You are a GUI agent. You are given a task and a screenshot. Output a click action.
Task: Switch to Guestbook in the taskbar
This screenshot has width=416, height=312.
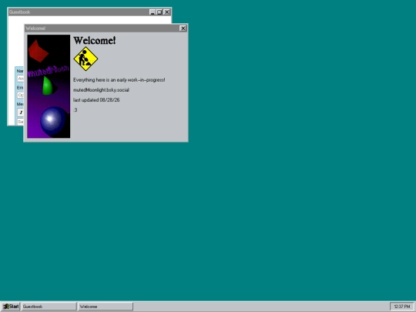coord(49,307)
